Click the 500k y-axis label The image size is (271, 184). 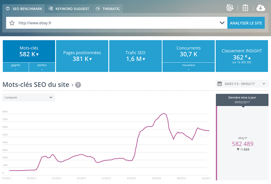(x=5, y=135)
